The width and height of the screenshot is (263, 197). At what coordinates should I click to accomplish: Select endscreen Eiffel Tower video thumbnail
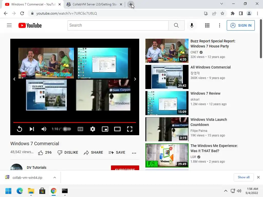point(46,95)
